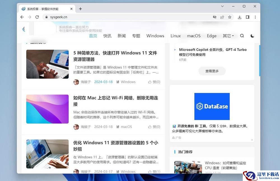Open macOS category tag on Mac Wi-Fi article

pyautogui.click(x=124, y=127)
